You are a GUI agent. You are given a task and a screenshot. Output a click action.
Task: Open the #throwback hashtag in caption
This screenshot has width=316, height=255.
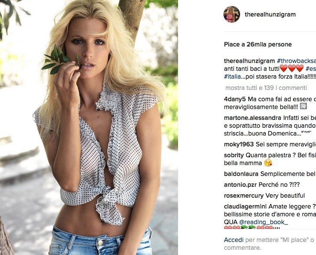[296, 61]
